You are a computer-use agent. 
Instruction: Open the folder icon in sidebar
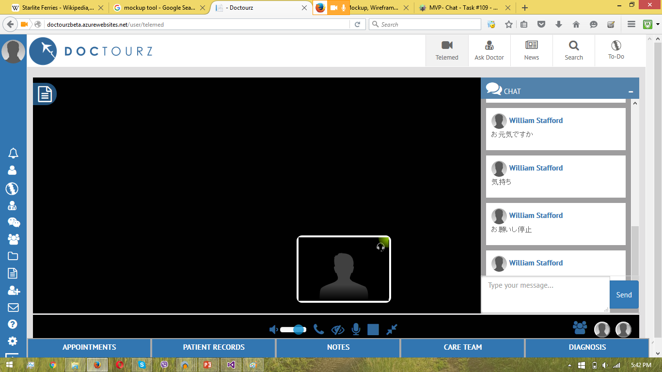13,256
